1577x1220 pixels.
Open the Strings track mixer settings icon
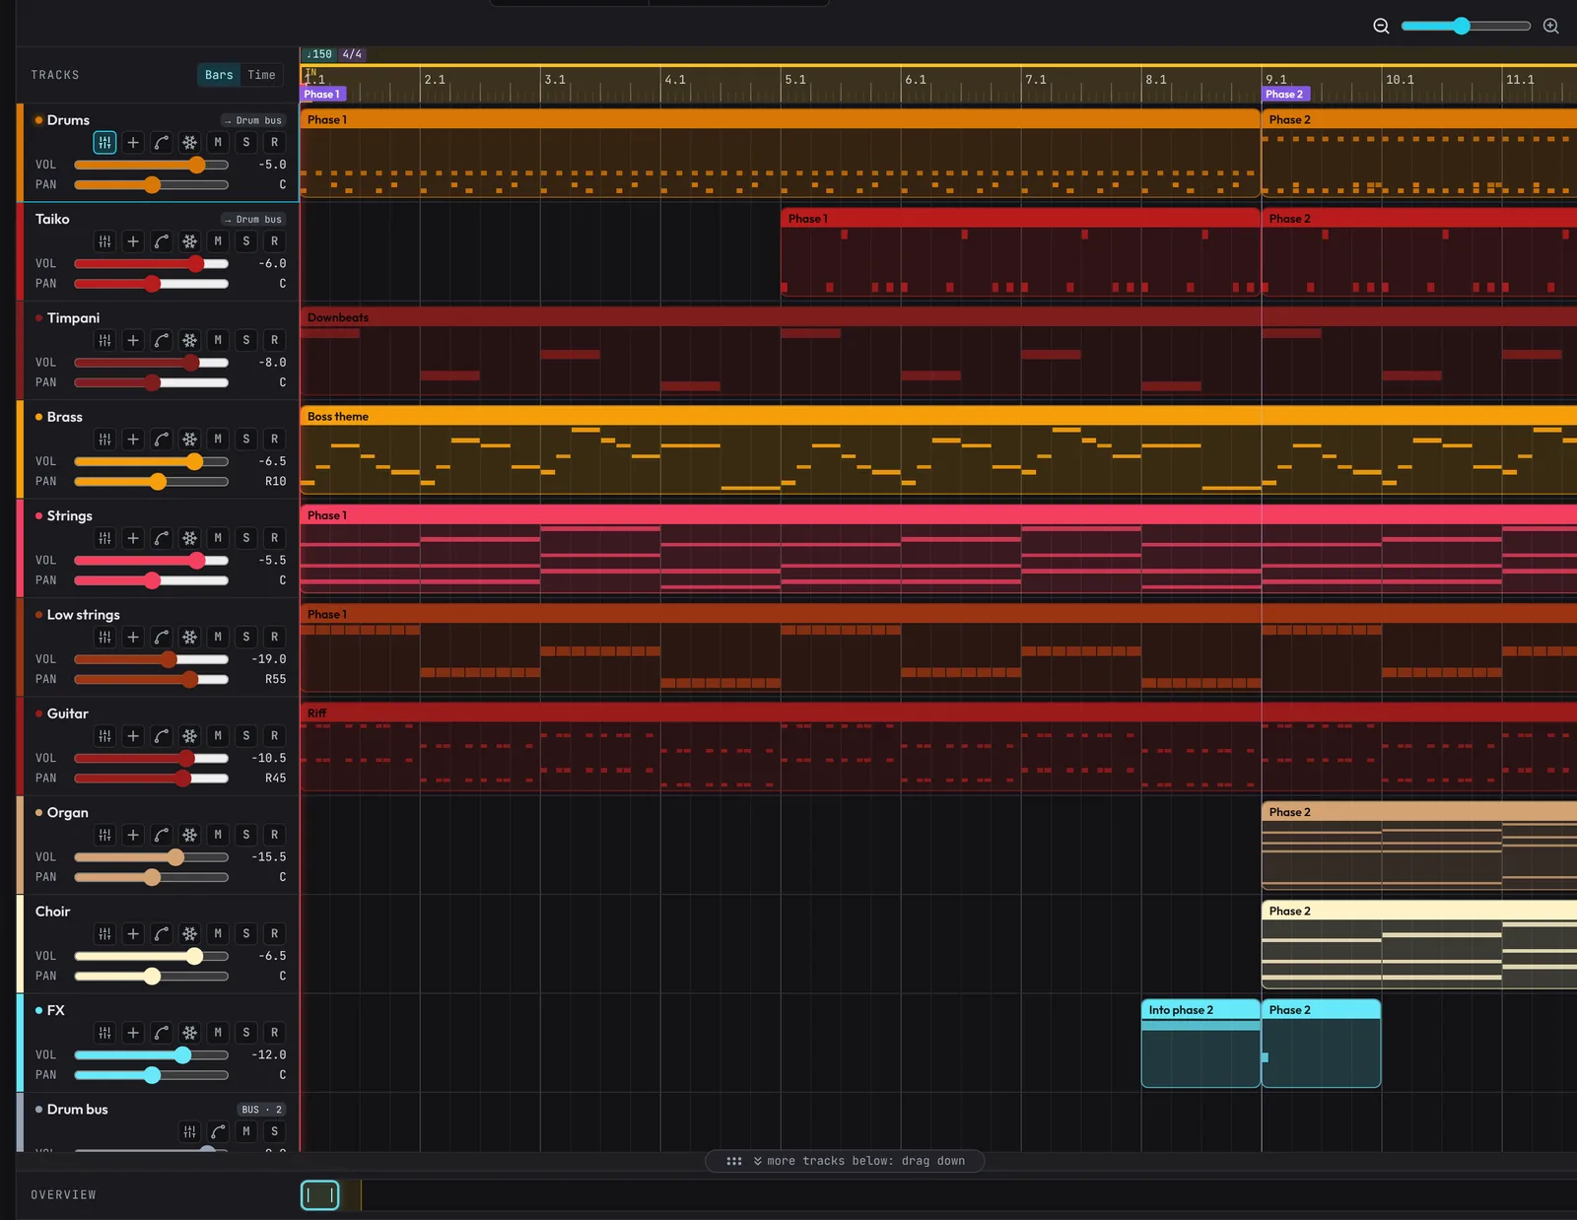[104, 538]
